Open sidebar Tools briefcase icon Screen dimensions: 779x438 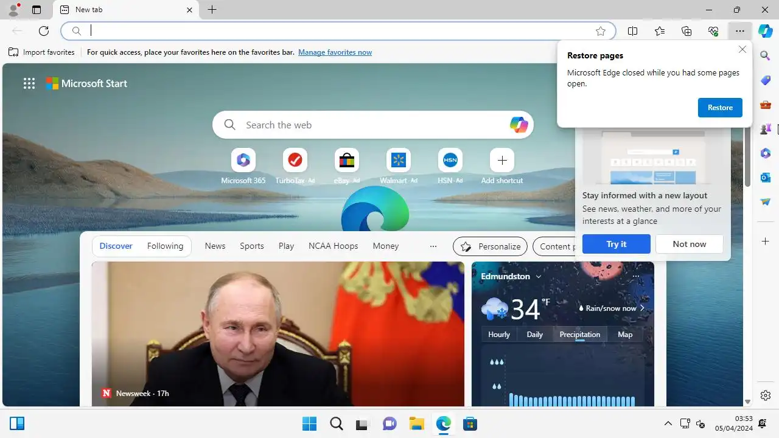click(x=766, y=105)
